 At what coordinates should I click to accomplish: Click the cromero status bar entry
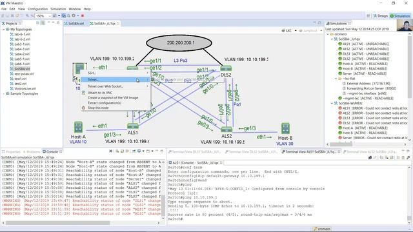[x=322, y=229]
